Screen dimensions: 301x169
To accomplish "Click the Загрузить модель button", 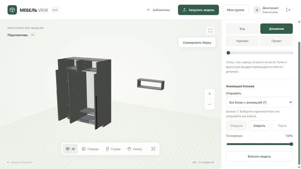I will (x=198, y=10).
